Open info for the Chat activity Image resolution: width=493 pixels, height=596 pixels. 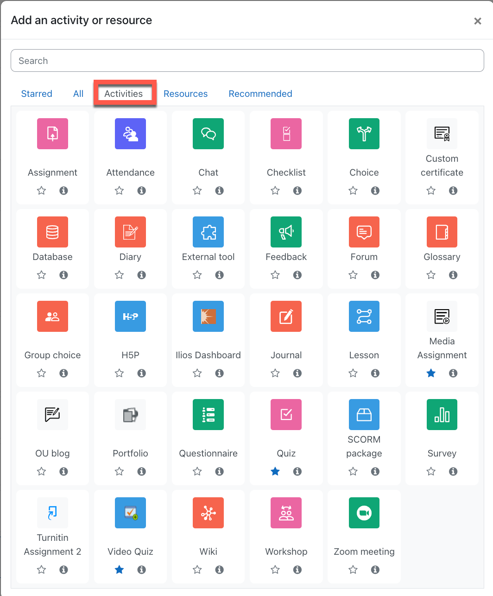(x=220, y=190)
